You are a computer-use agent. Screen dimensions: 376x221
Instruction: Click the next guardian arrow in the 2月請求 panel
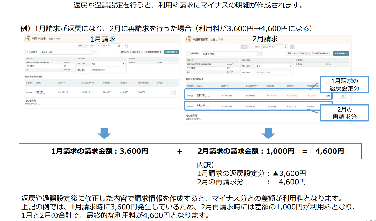[260, 53]
